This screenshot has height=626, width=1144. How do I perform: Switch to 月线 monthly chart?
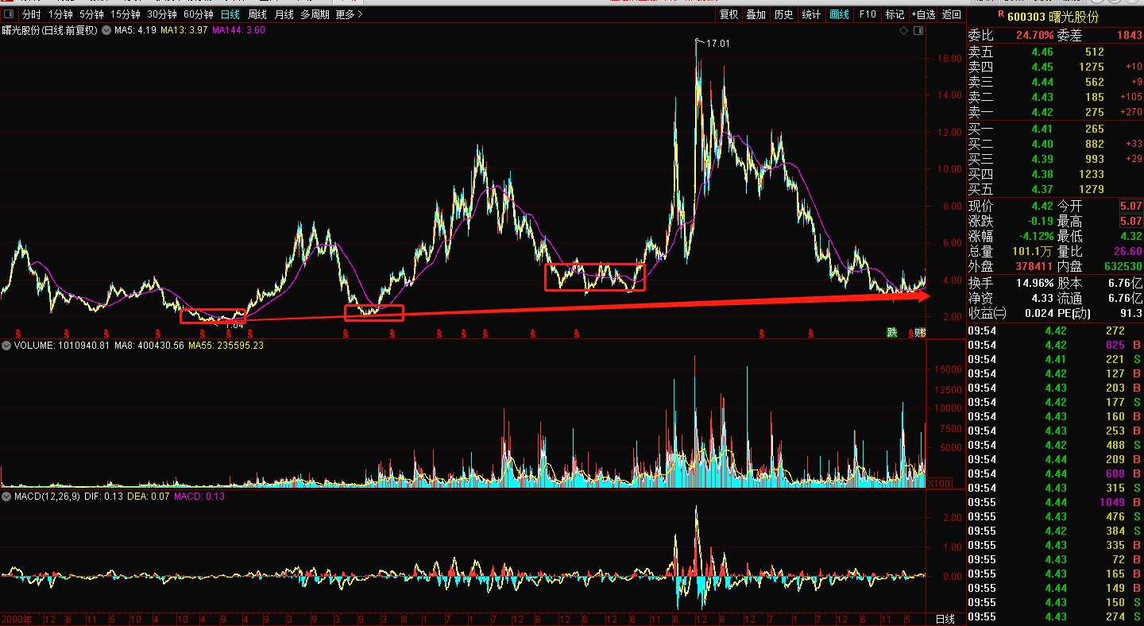pos(284,14)
